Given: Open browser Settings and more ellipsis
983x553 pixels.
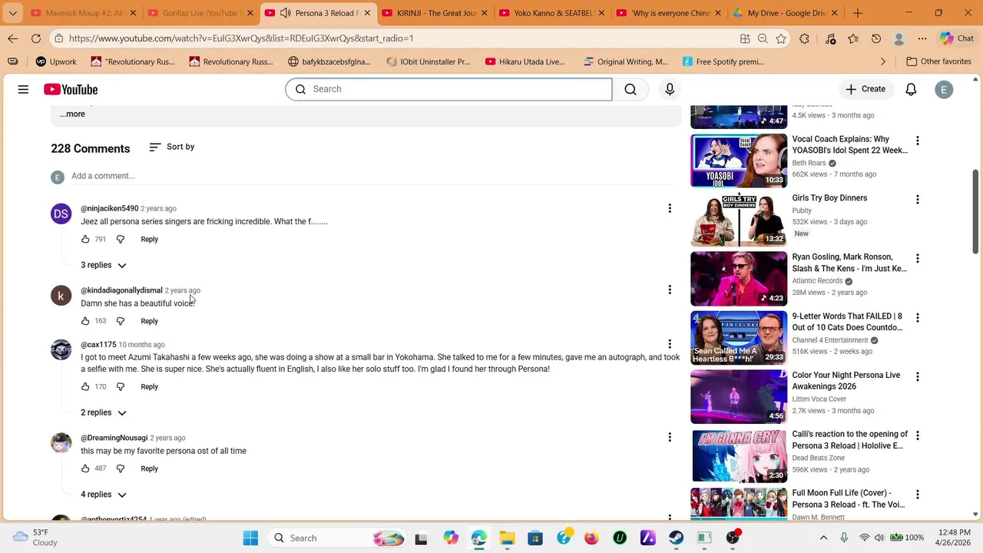Looking at the screenshot, I should click(x=922, y=38).
